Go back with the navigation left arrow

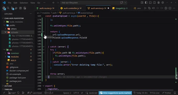54,3
